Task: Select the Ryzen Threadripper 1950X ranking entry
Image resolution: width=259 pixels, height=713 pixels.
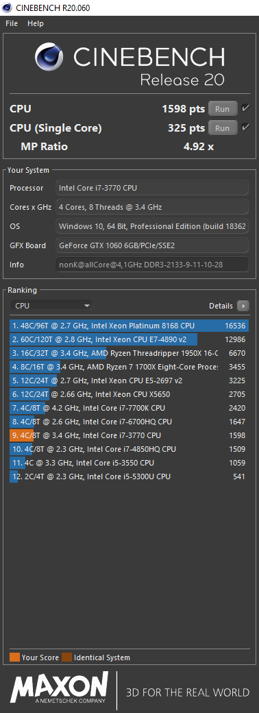Action: pyautogui.click(x=129, y=353)
